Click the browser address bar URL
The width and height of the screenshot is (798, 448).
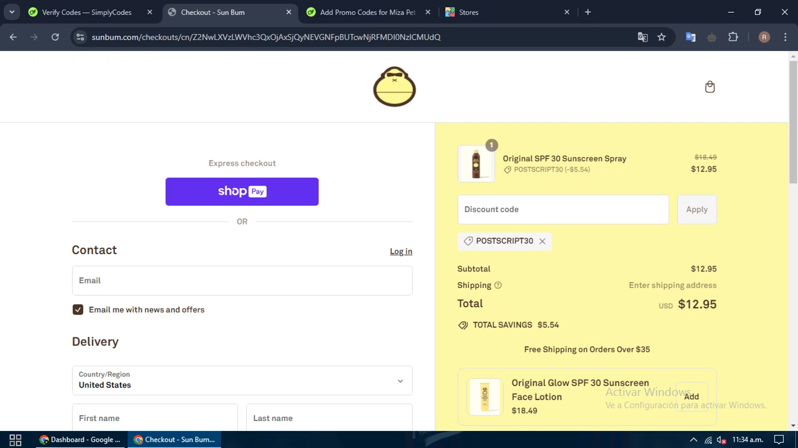(266, 37)
